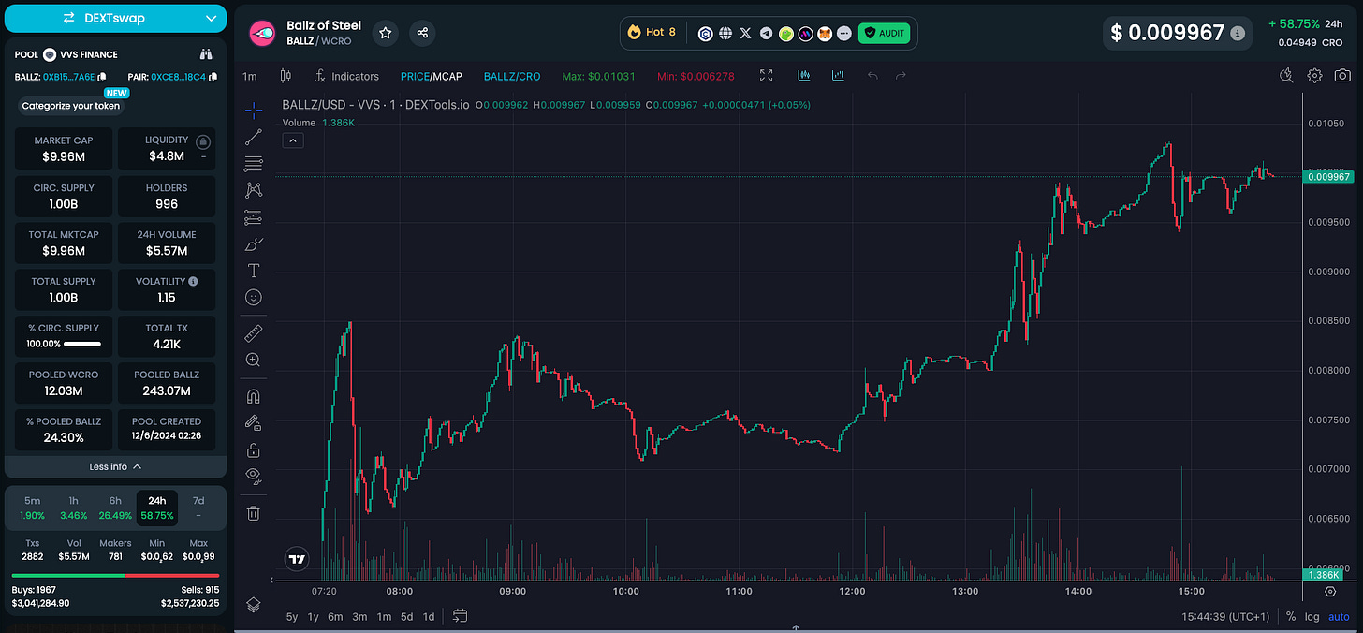This screenshot has width=1363, height=633.
Task: Click the price info icon
Action: 1238,33
